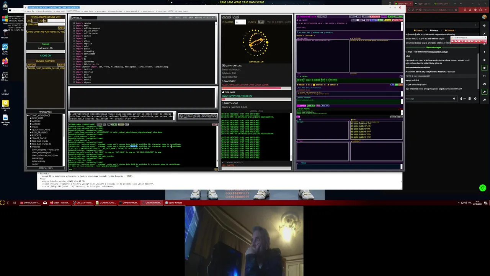Click DOCK in the code editor toolbar
Image resolution: width=490 pixels, height=276 pixels.
tap(171, 18)
